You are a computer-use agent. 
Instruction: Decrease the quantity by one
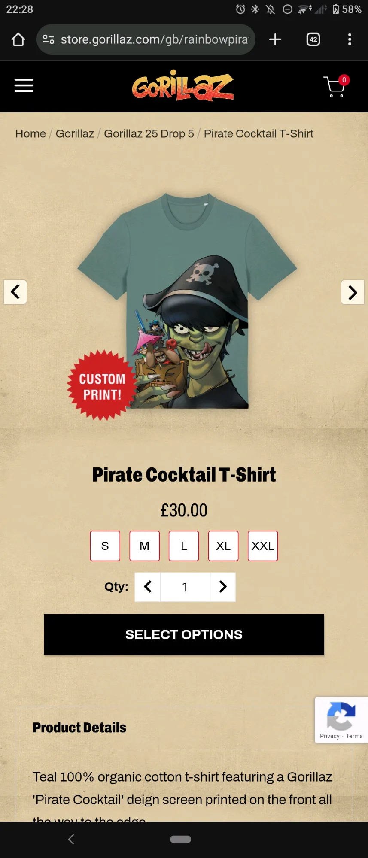[x=148, y=587]
